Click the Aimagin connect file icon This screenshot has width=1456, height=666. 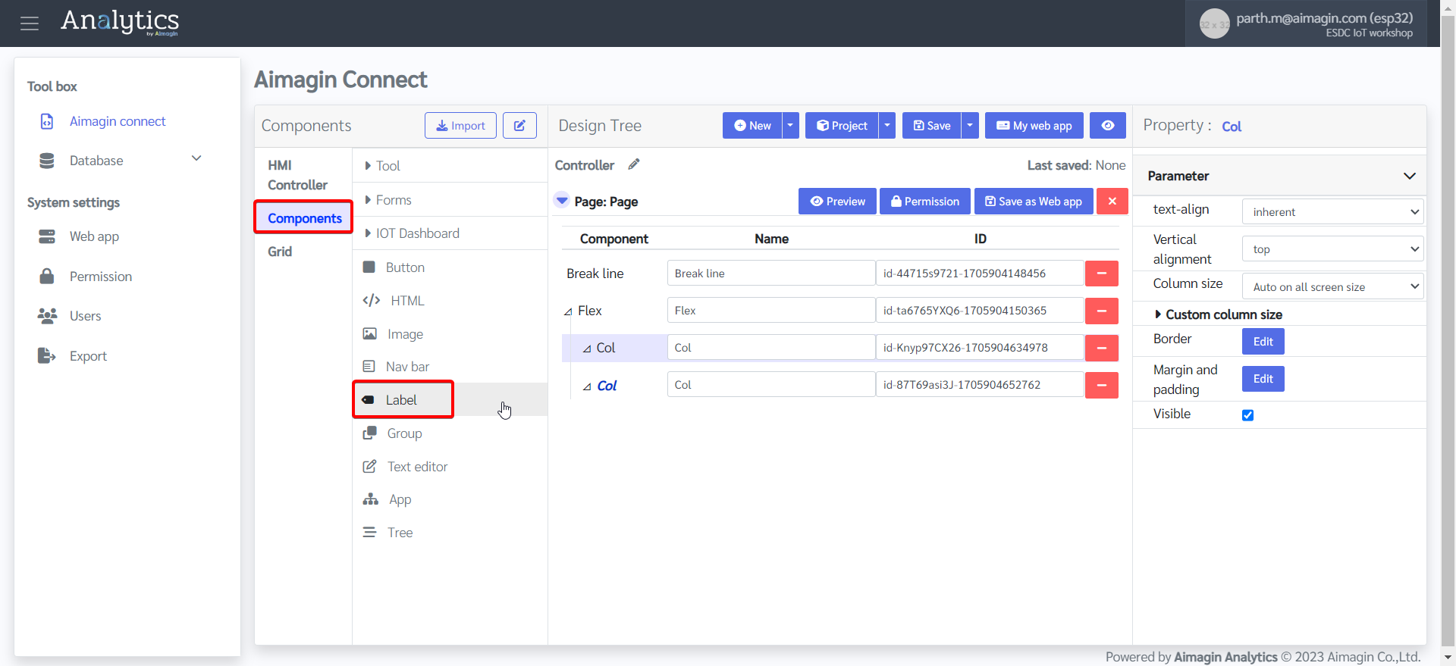[x=47, y=121]
